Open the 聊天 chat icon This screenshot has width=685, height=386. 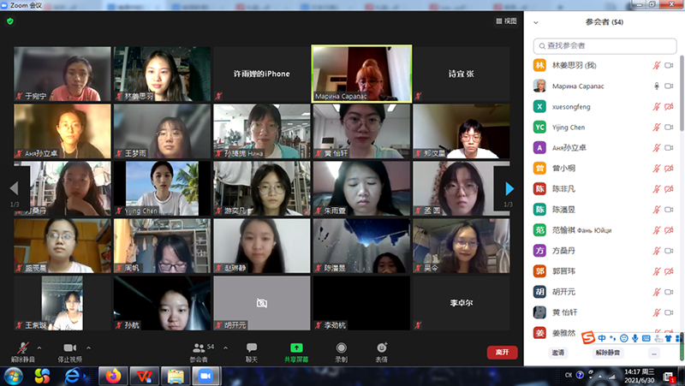[252, 347]
